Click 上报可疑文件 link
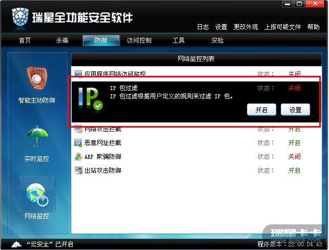Viewport: 329px width, 250px height. tap(283, 27)
